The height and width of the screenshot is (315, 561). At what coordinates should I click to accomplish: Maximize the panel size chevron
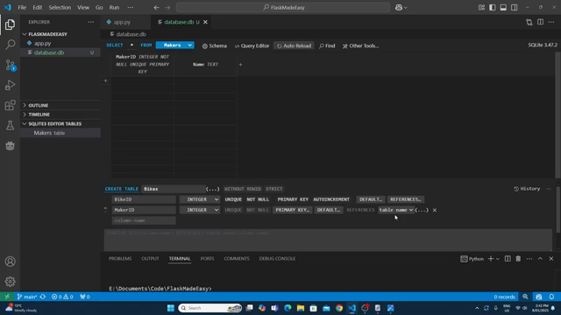tap(540, 259)
